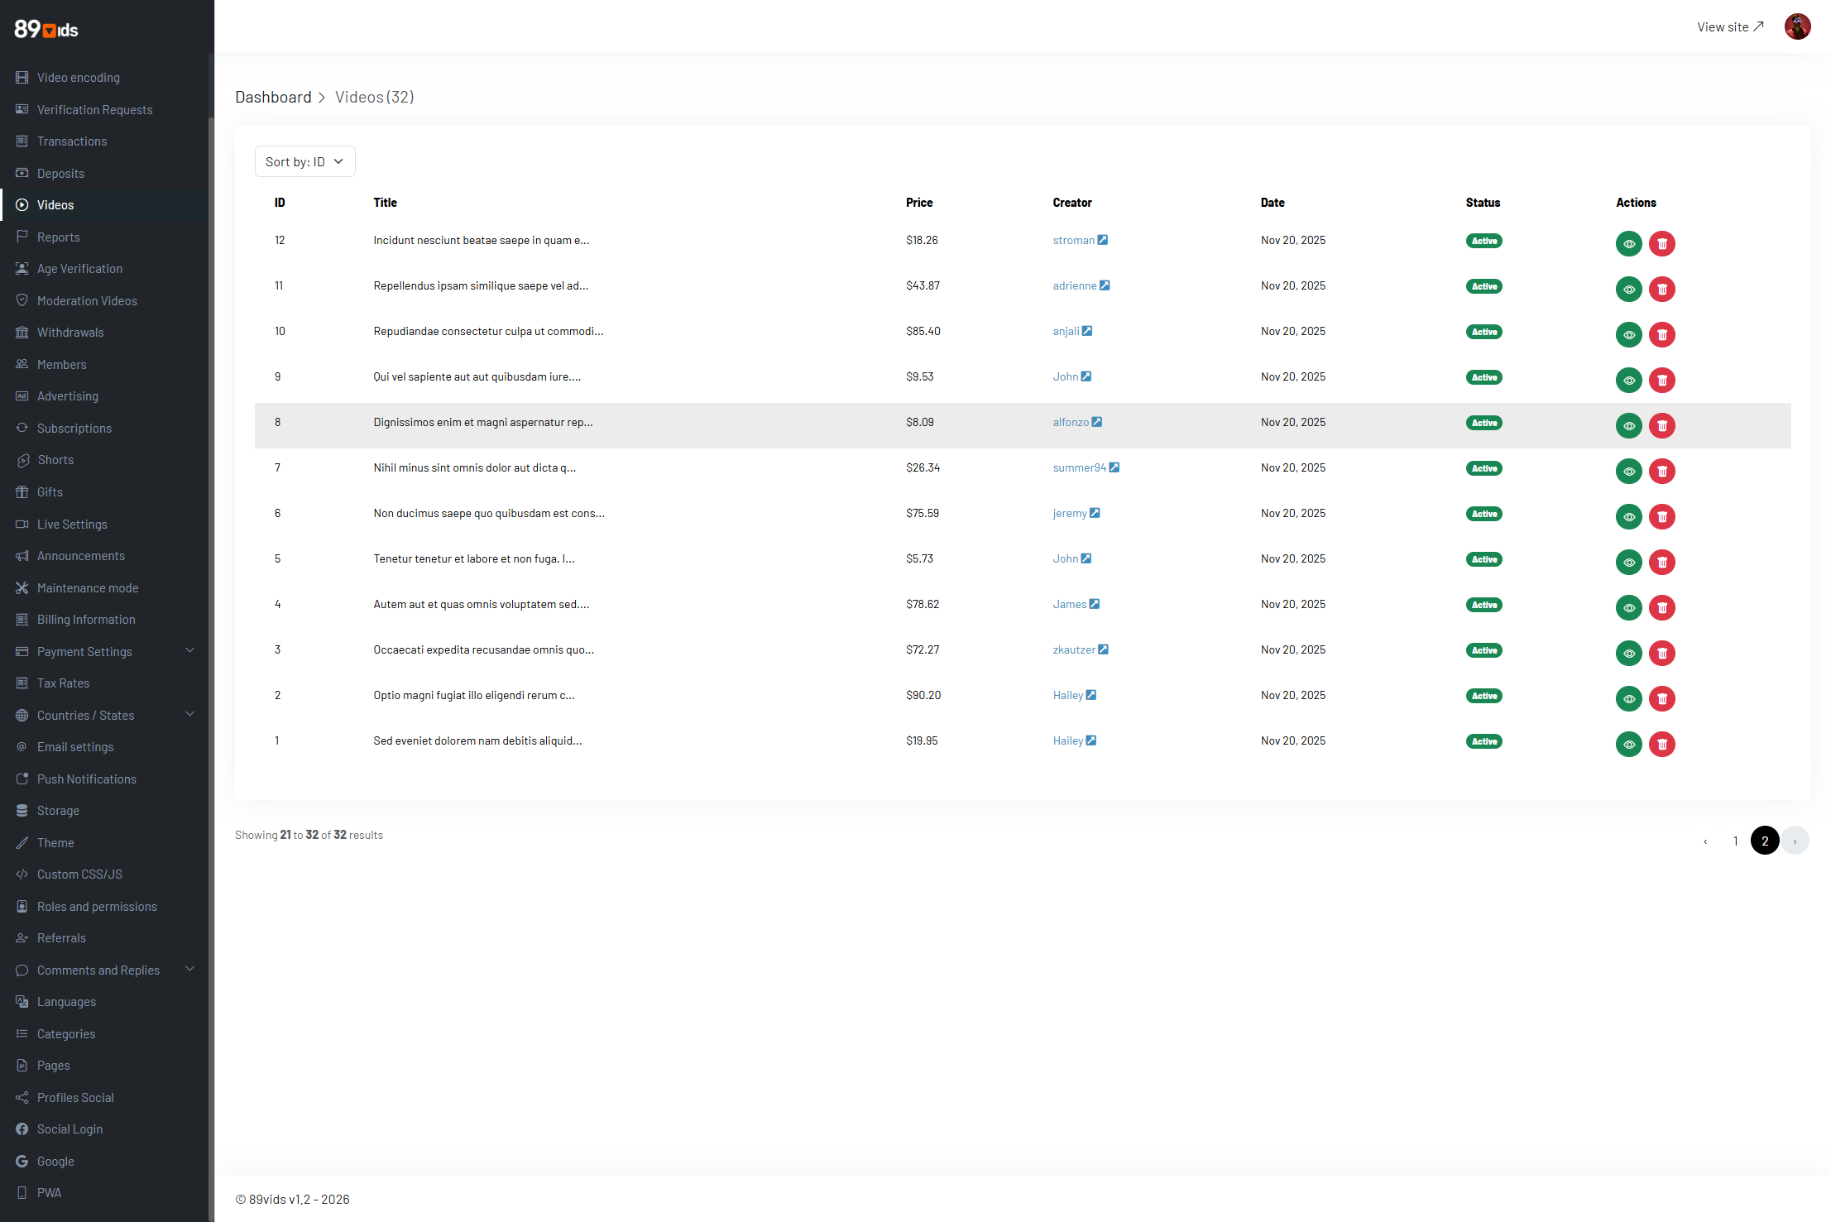The image size is (1831, 1222).
Task: Click Dashboard in the breadcrumb
Action: click(273, 98)
